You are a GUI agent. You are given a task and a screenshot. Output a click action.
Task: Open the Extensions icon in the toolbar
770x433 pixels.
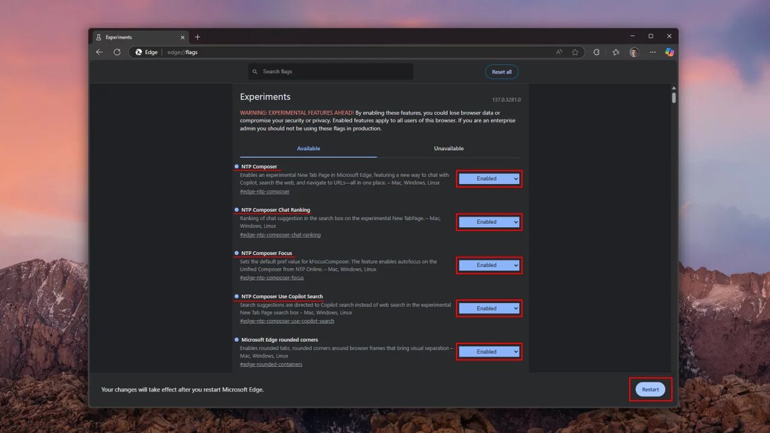click(596, 52)
